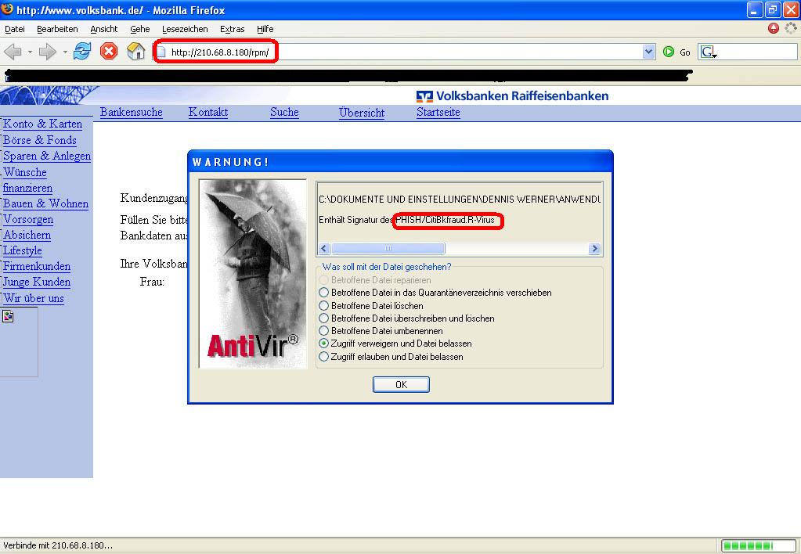
Task: Open the 'Sparen & Anlegen' sidebar link
Action: tap(47, 156)
